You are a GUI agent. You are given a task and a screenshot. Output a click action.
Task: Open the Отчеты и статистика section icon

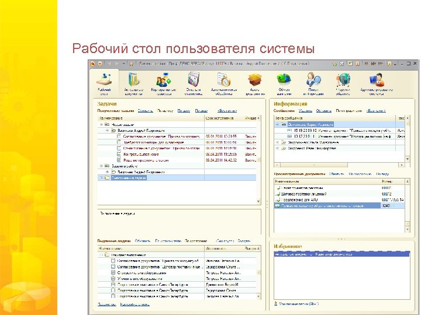pyautogui.click(x=194, y=83)
